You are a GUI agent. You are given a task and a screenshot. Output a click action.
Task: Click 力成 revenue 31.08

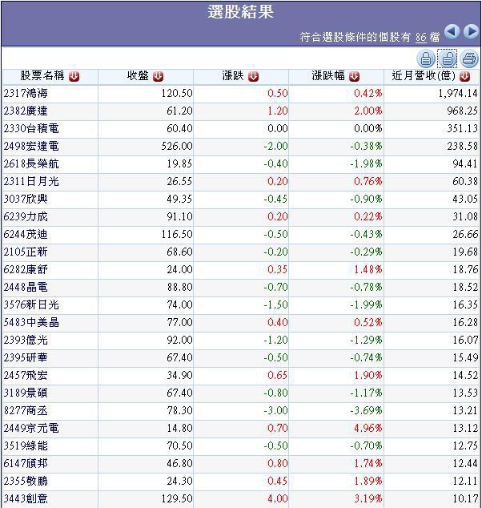pos(465,217)
